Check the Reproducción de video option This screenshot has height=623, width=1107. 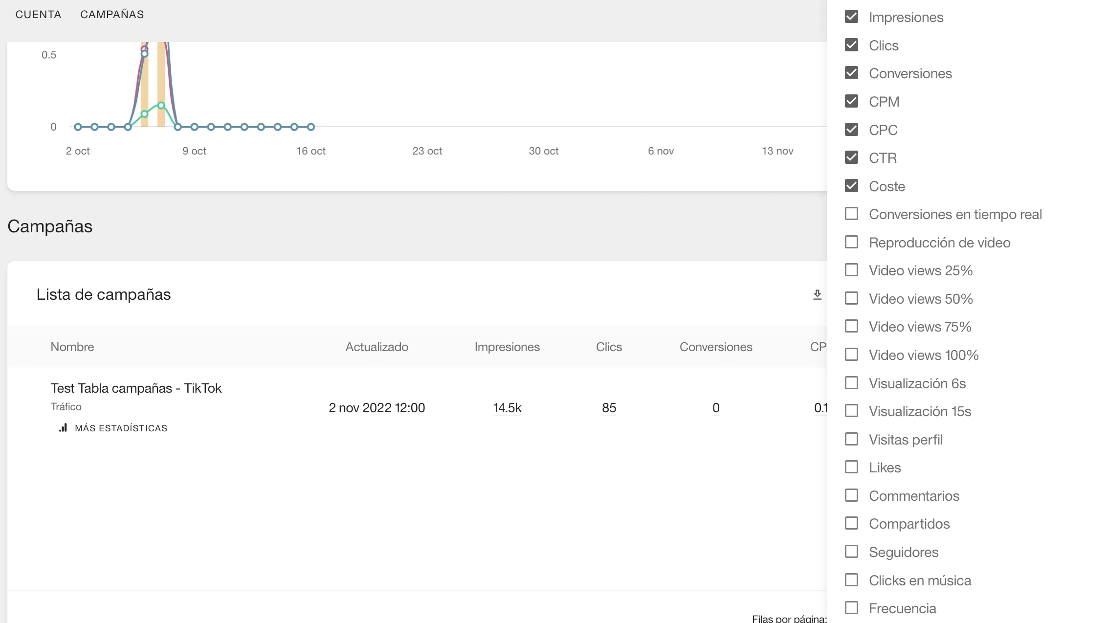851,242
